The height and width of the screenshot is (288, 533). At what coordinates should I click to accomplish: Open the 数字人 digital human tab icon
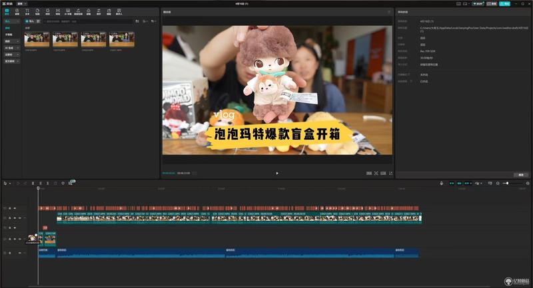119,11
